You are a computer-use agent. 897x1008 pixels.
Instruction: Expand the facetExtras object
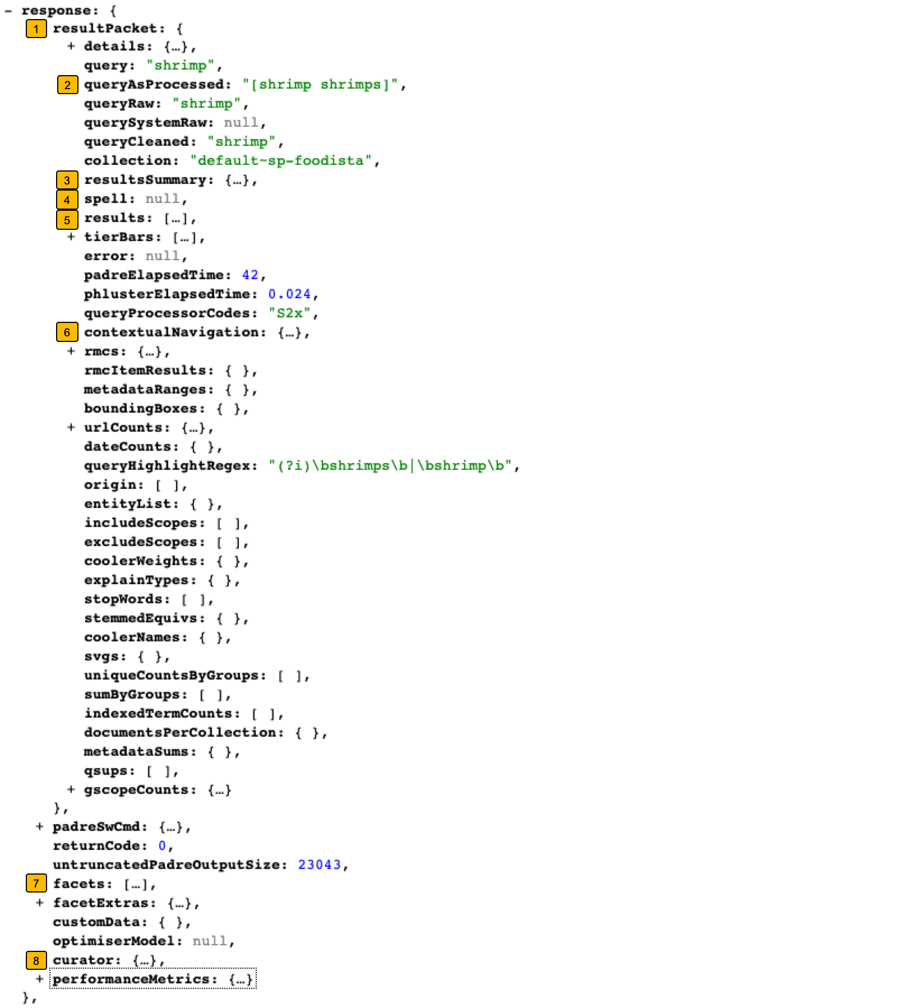click(39, 903)
